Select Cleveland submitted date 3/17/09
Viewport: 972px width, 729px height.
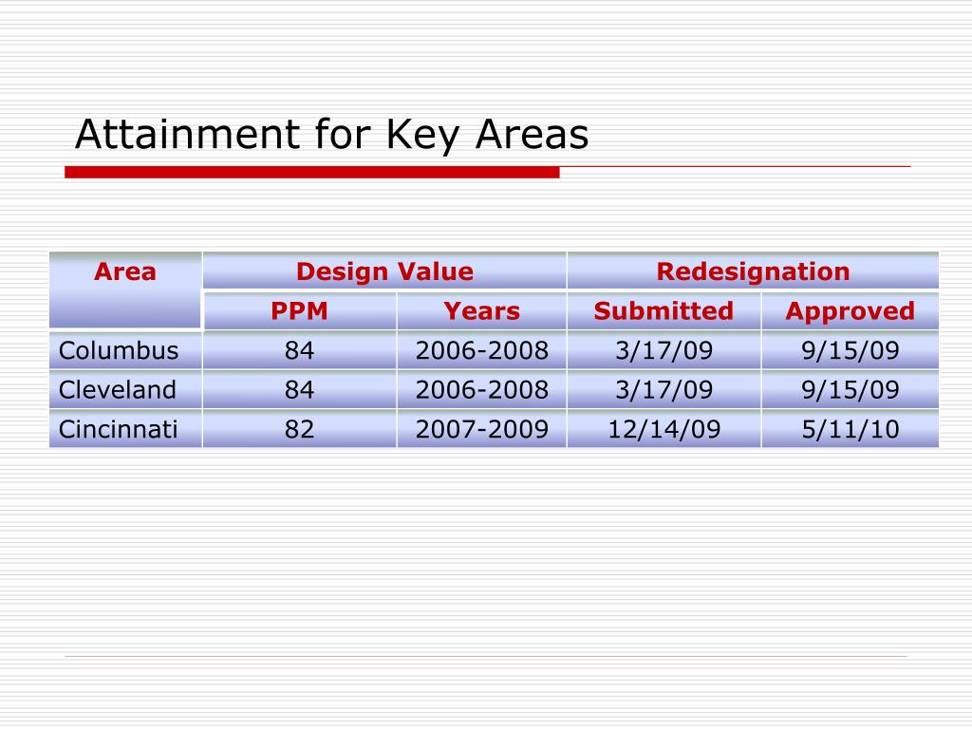(x=664, y=389)
